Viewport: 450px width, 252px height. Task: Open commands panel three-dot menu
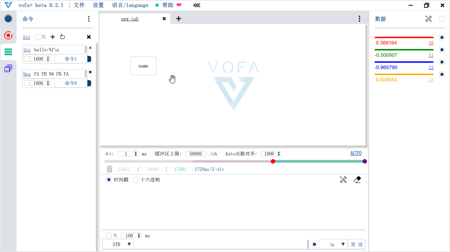pos(88,19)
